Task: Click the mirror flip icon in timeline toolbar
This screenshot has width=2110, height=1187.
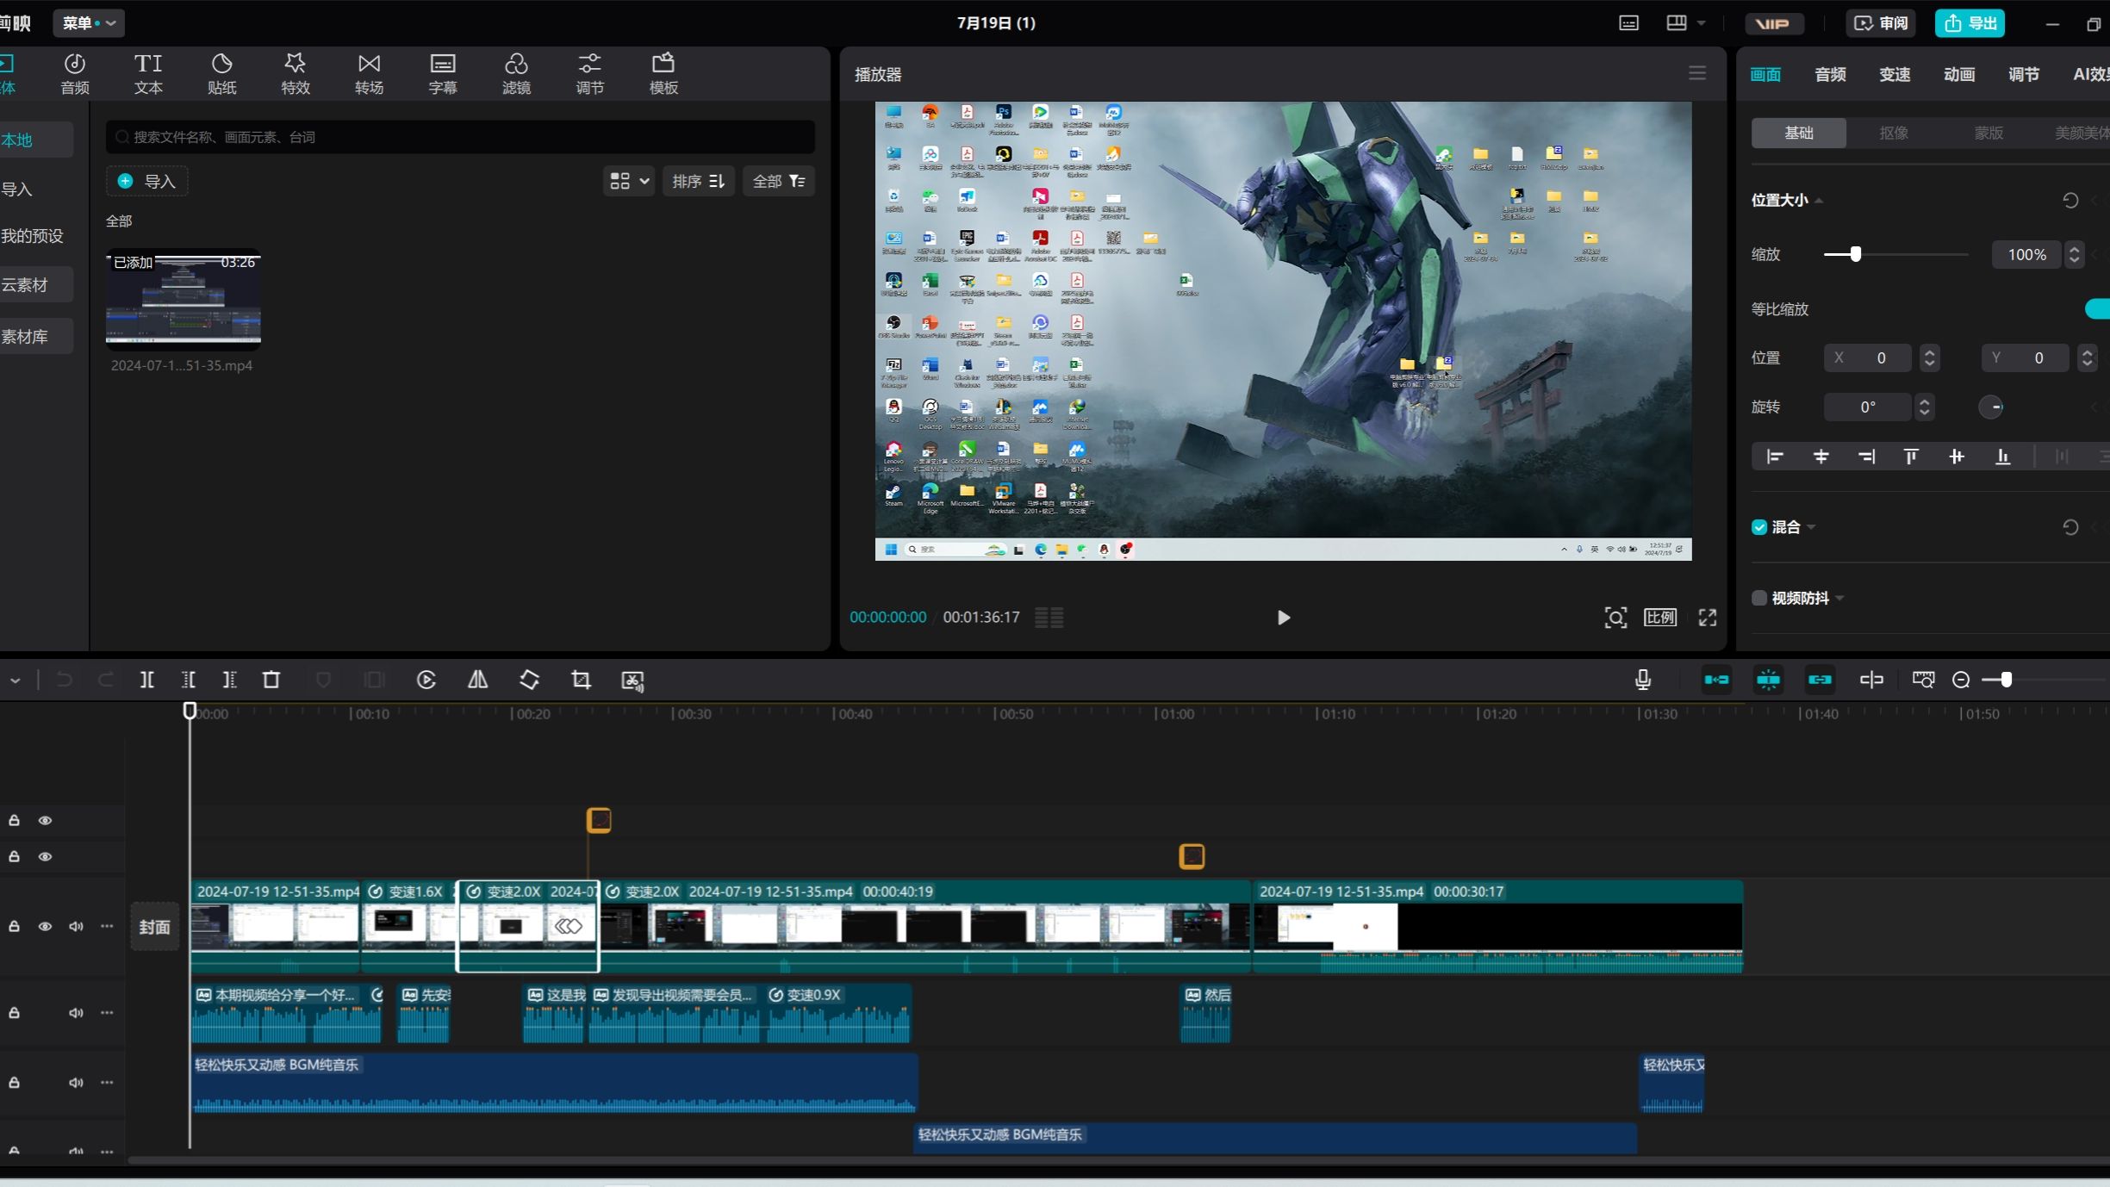Action: click(x=477, y=680)
